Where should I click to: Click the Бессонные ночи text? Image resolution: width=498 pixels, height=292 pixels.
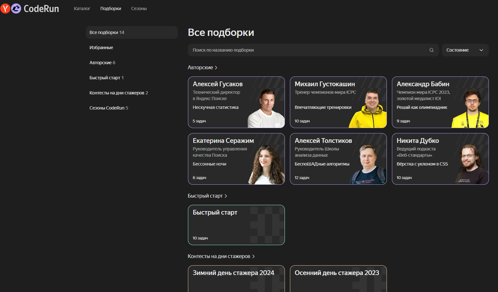click(x=209, y=164)
